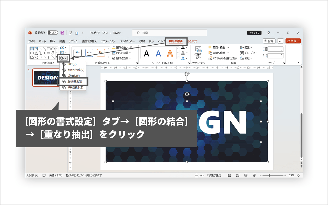The image size is (328, 205).
Task: Click the 図形の塗りつぶし (Shape Fill) icon
Action: pos(114,47)
